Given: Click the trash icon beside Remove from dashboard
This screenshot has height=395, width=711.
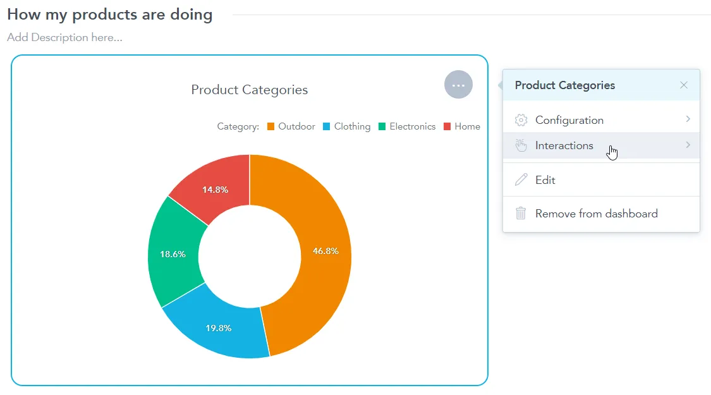Looking at the screenshot, I should coord(520,213).
